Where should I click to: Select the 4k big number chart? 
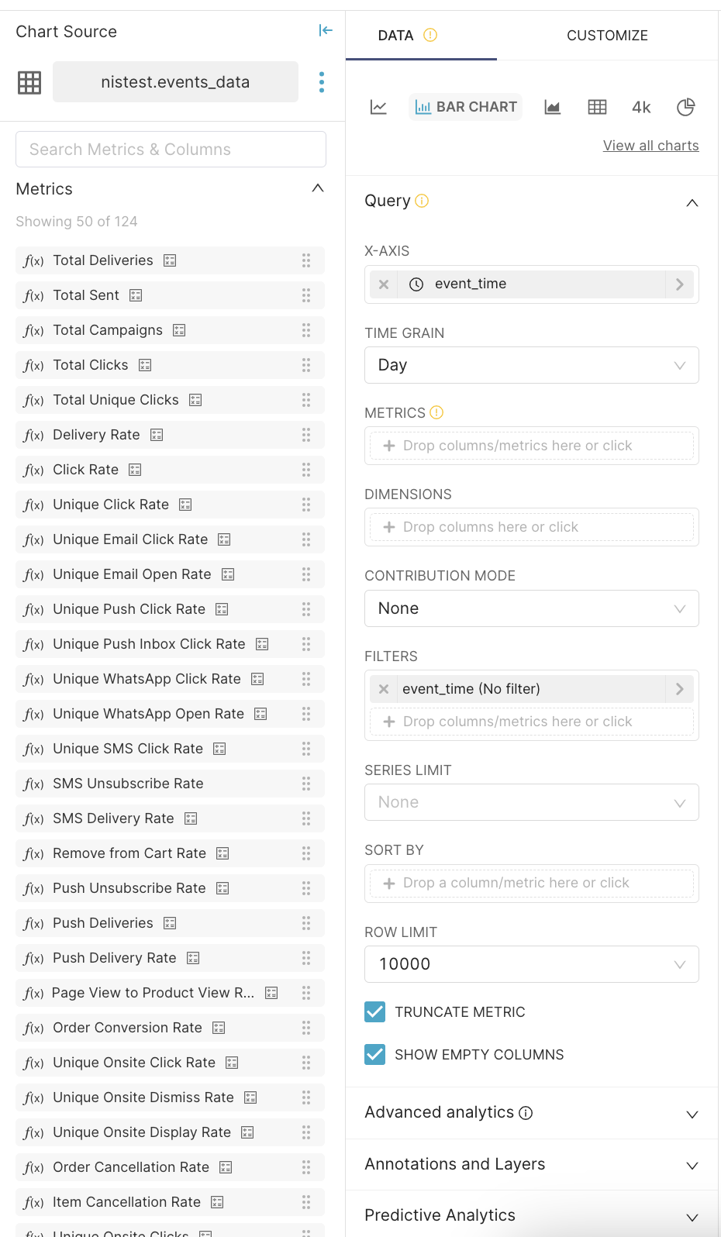pos(641,107)
